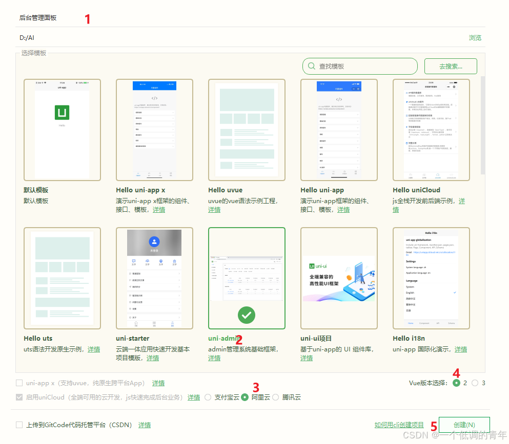Viewport: 509px width, 444px height.
Task: Open 详情 link beside 启用uniCloud option
Action: [194, 397]
